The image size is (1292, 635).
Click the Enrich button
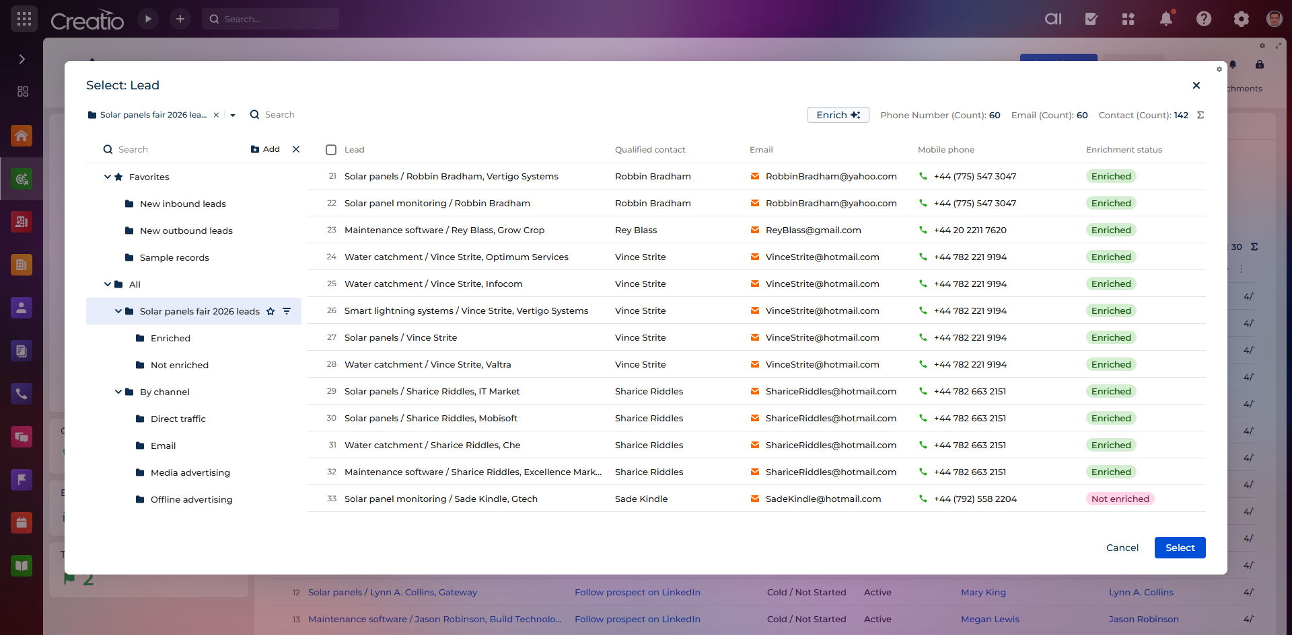point(838,115)
